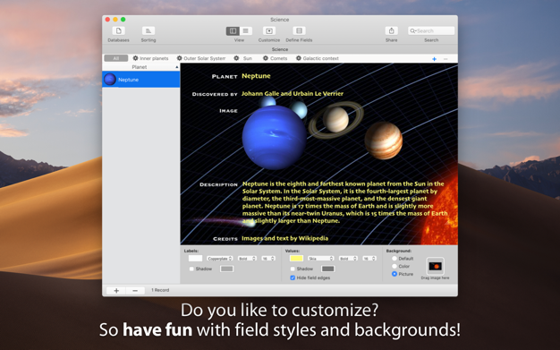The width and height of the screenshot is (560, 350).
Task: Select the Inner planets filter tab
Action: [150, 58]
